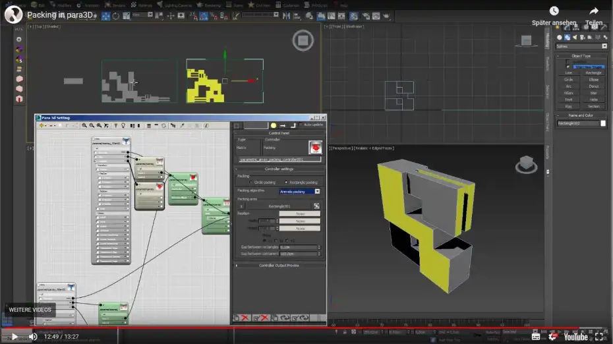Click the Helix spline button

593,100
